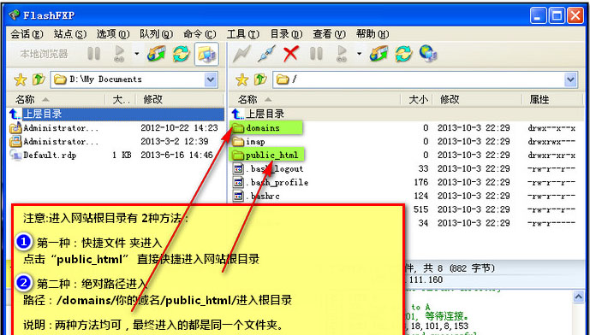Click the globe switch-to-local-browser icon
Viewport: 590px width, 335px height.
pos(428,54)
